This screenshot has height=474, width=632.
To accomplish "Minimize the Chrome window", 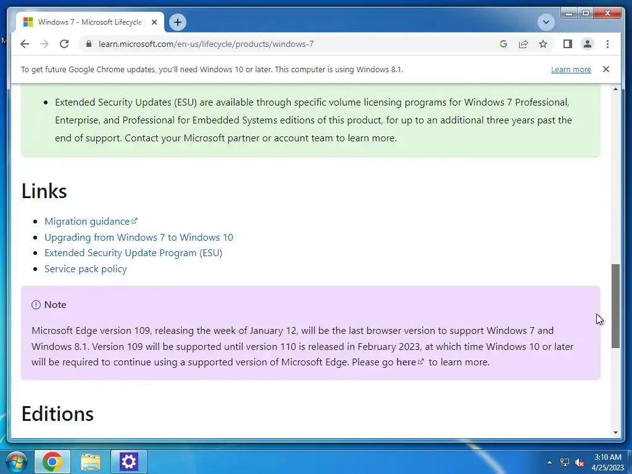I will [568, 14].
